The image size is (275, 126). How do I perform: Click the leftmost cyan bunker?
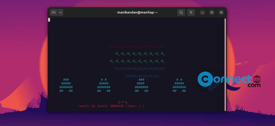(66, 85)
